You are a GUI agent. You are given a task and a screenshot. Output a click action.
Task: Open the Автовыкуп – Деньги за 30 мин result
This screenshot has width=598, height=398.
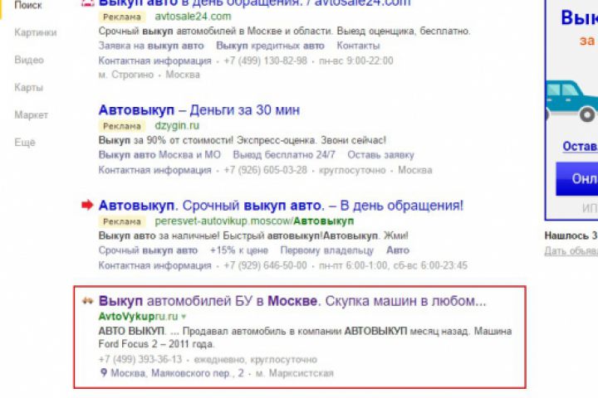pyautogui.click(x=199, y=110)
